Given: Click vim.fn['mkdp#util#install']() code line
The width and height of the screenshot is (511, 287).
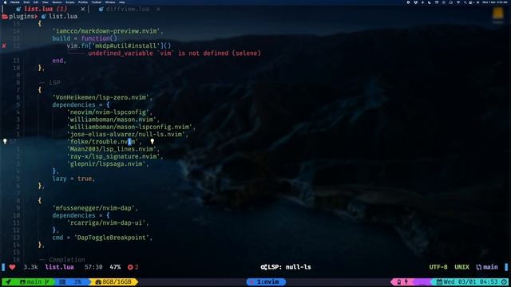Looking at the screenshot, I should tap(119, 46).
